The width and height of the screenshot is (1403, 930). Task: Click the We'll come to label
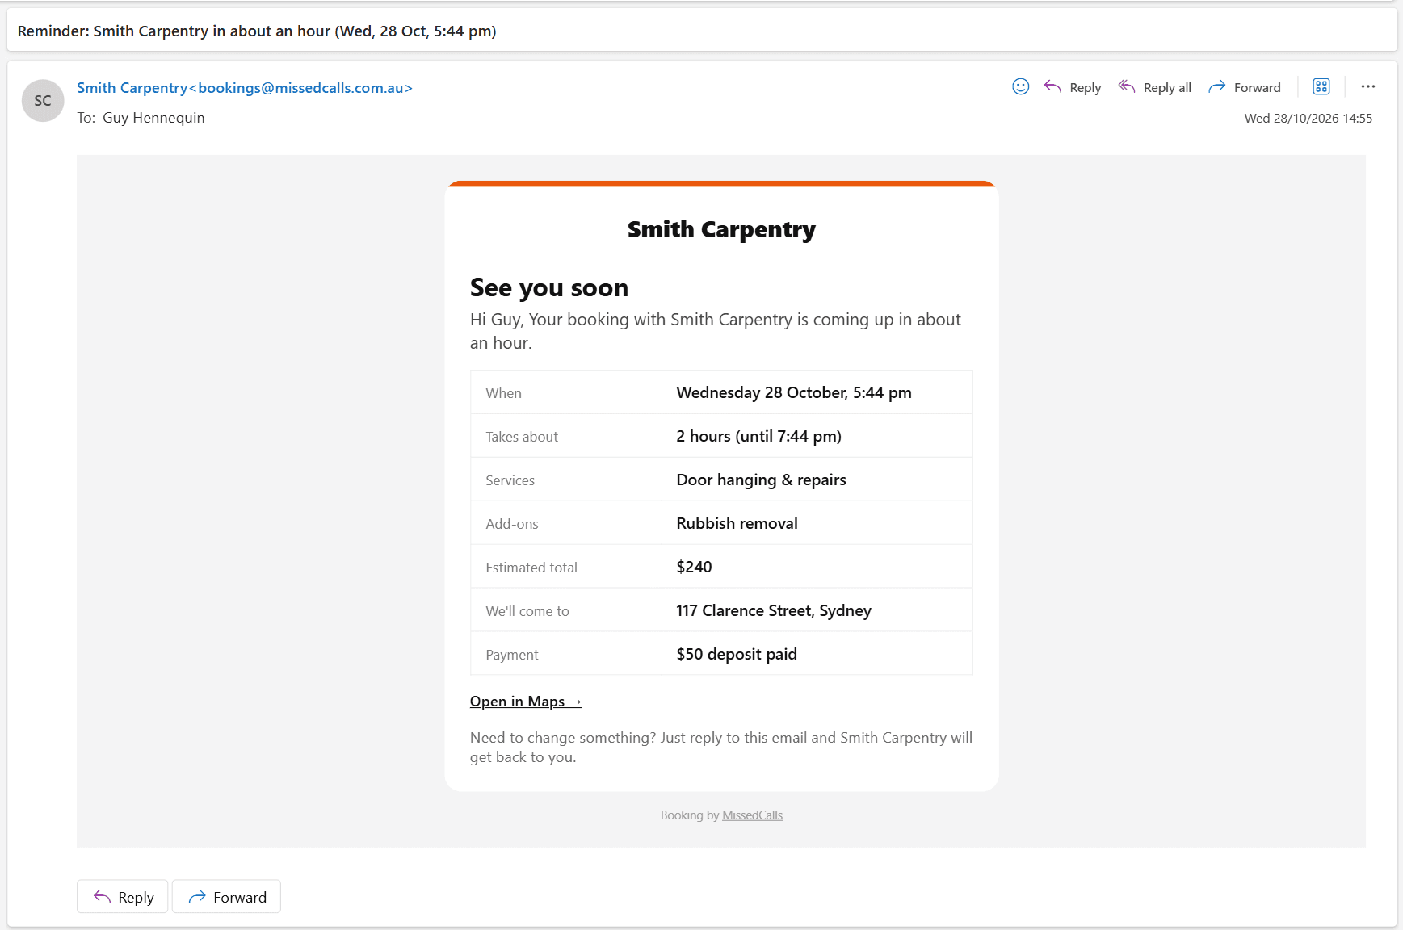coord(527,611)
